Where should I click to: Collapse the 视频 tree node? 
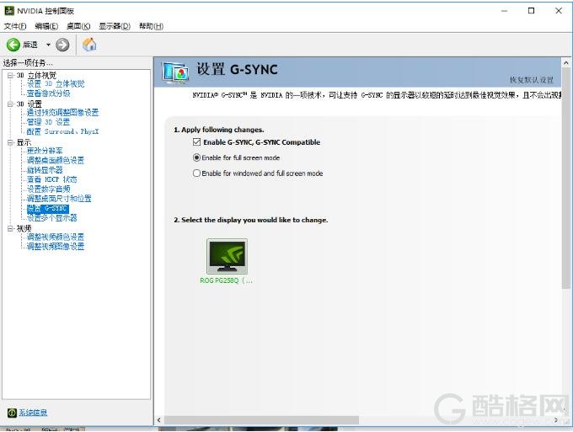click(10, 228)
